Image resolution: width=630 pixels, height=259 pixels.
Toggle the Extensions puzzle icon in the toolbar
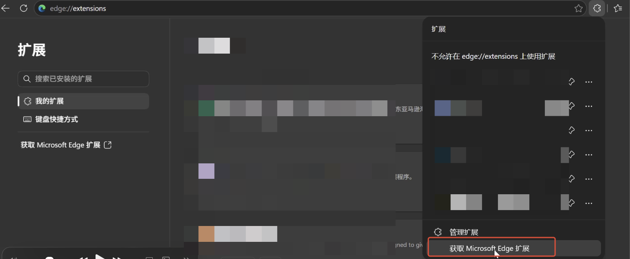pyautogui.click(x=597, y=8)
